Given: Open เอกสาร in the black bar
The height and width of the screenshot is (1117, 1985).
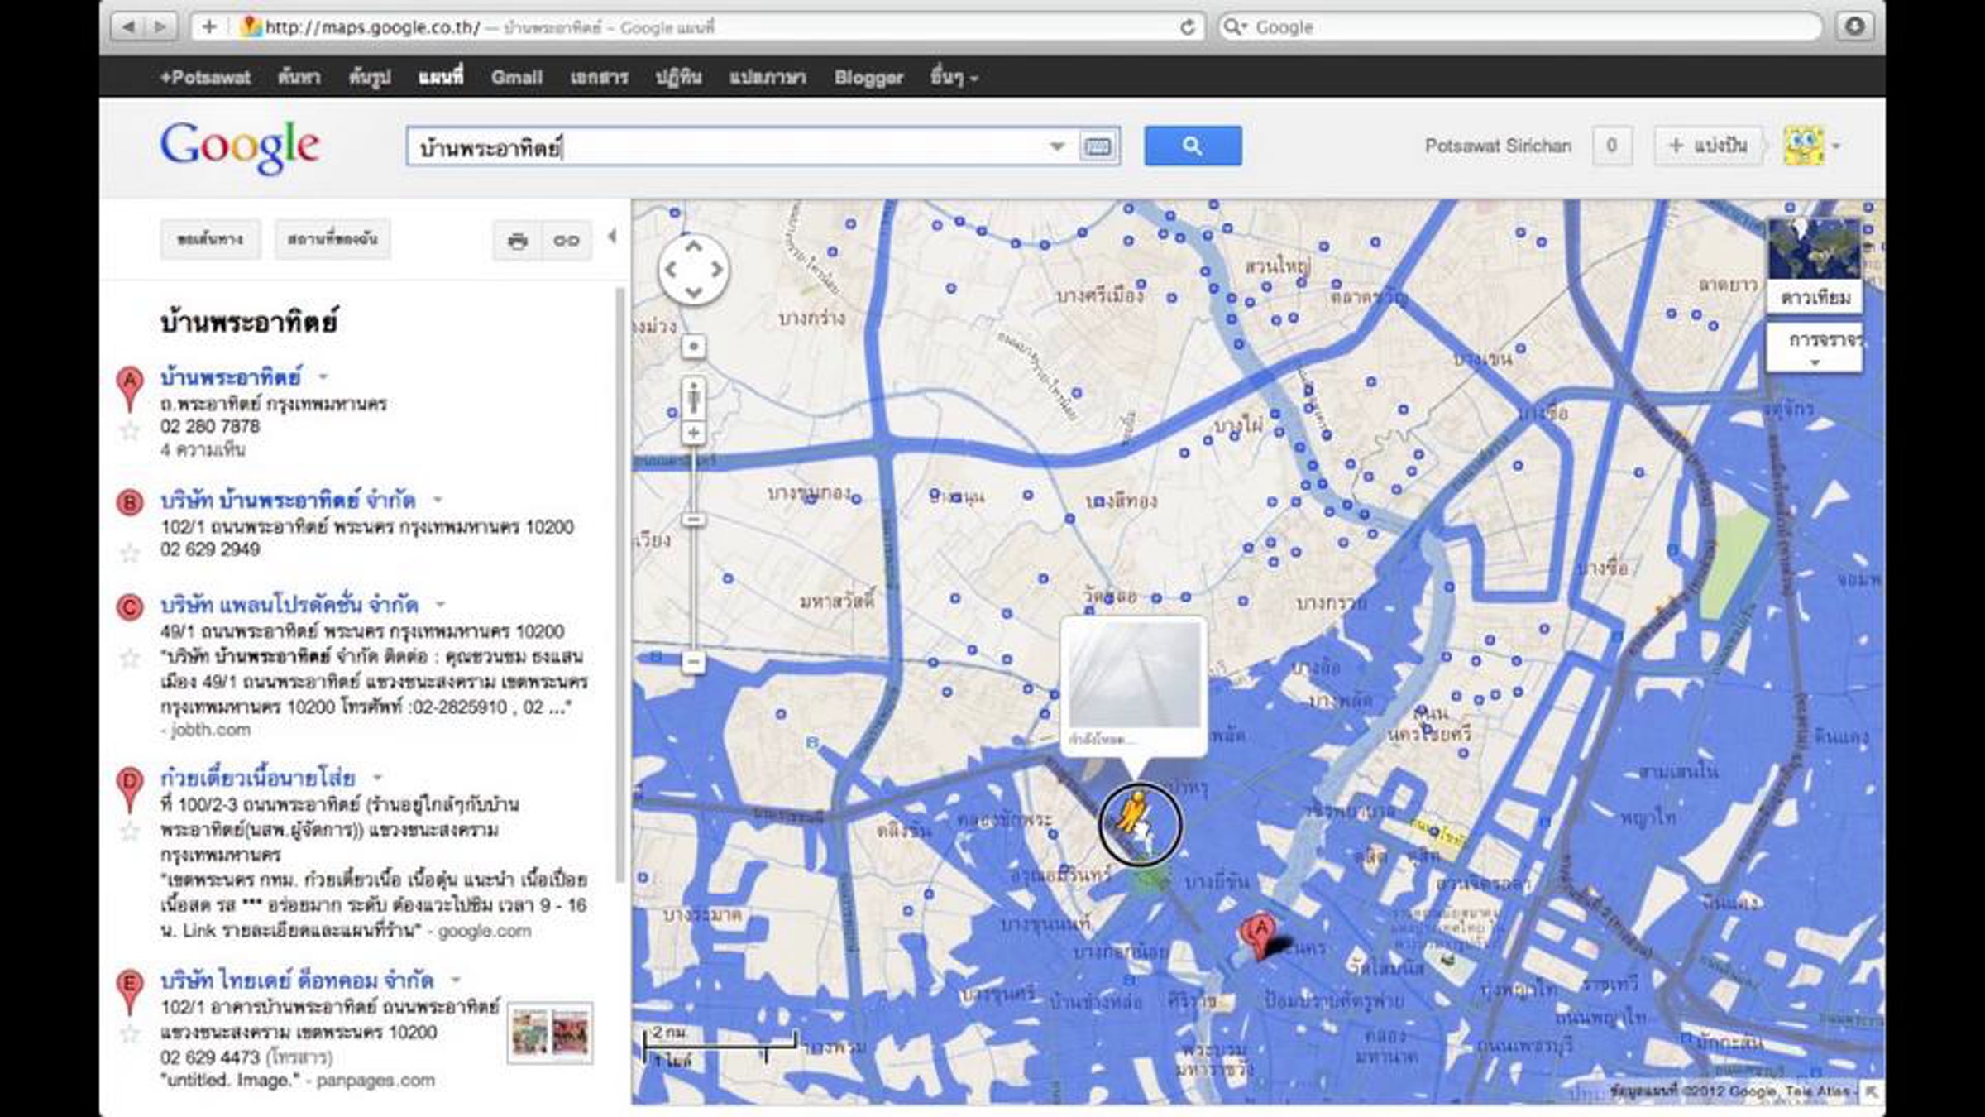Looking at the screenshot, I should click(599, 77).
